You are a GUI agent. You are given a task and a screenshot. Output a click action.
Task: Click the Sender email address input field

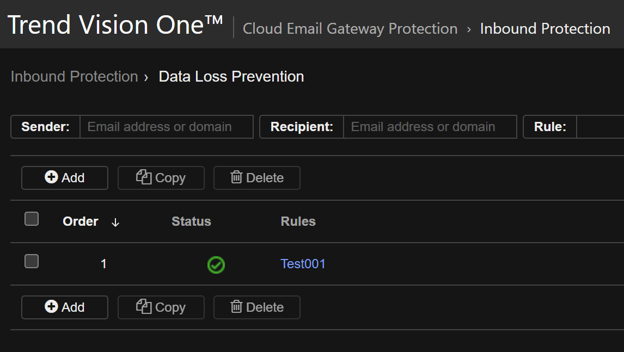pos(166,127)
